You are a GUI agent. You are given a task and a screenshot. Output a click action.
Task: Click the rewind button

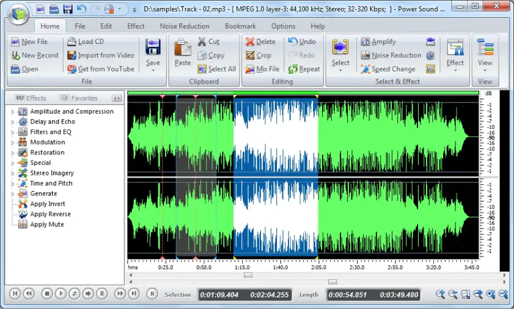pos(29,293)
